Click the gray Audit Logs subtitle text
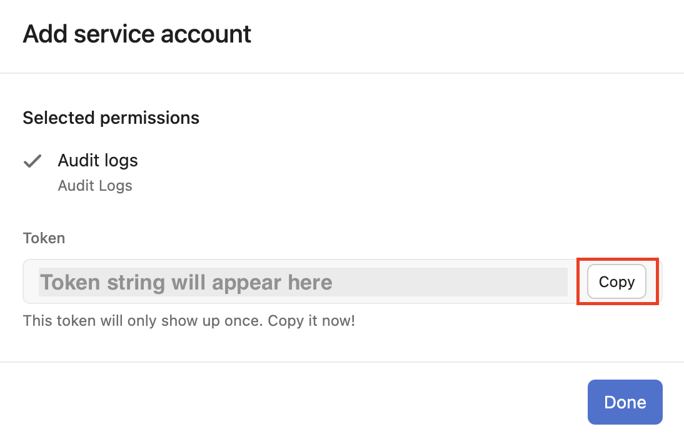684x434 pixels. [95, 186]
